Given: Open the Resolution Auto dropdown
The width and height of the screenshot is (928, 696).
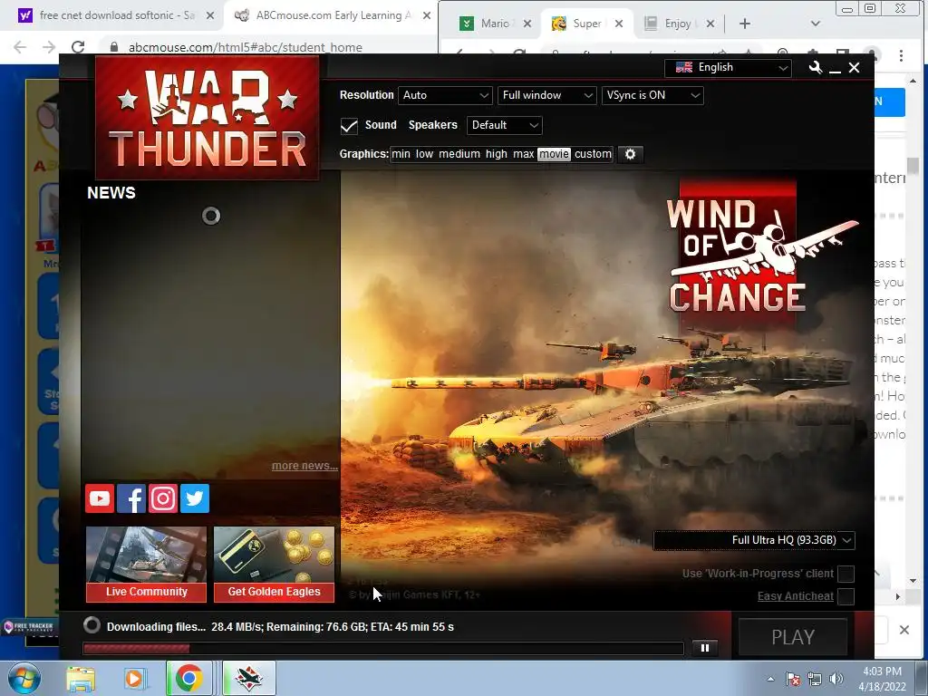Looking at the screenshot, I should [445, 95].
